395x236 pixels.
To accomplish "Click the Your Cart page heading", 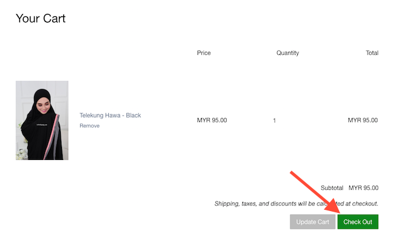I will tap(41, 18).
